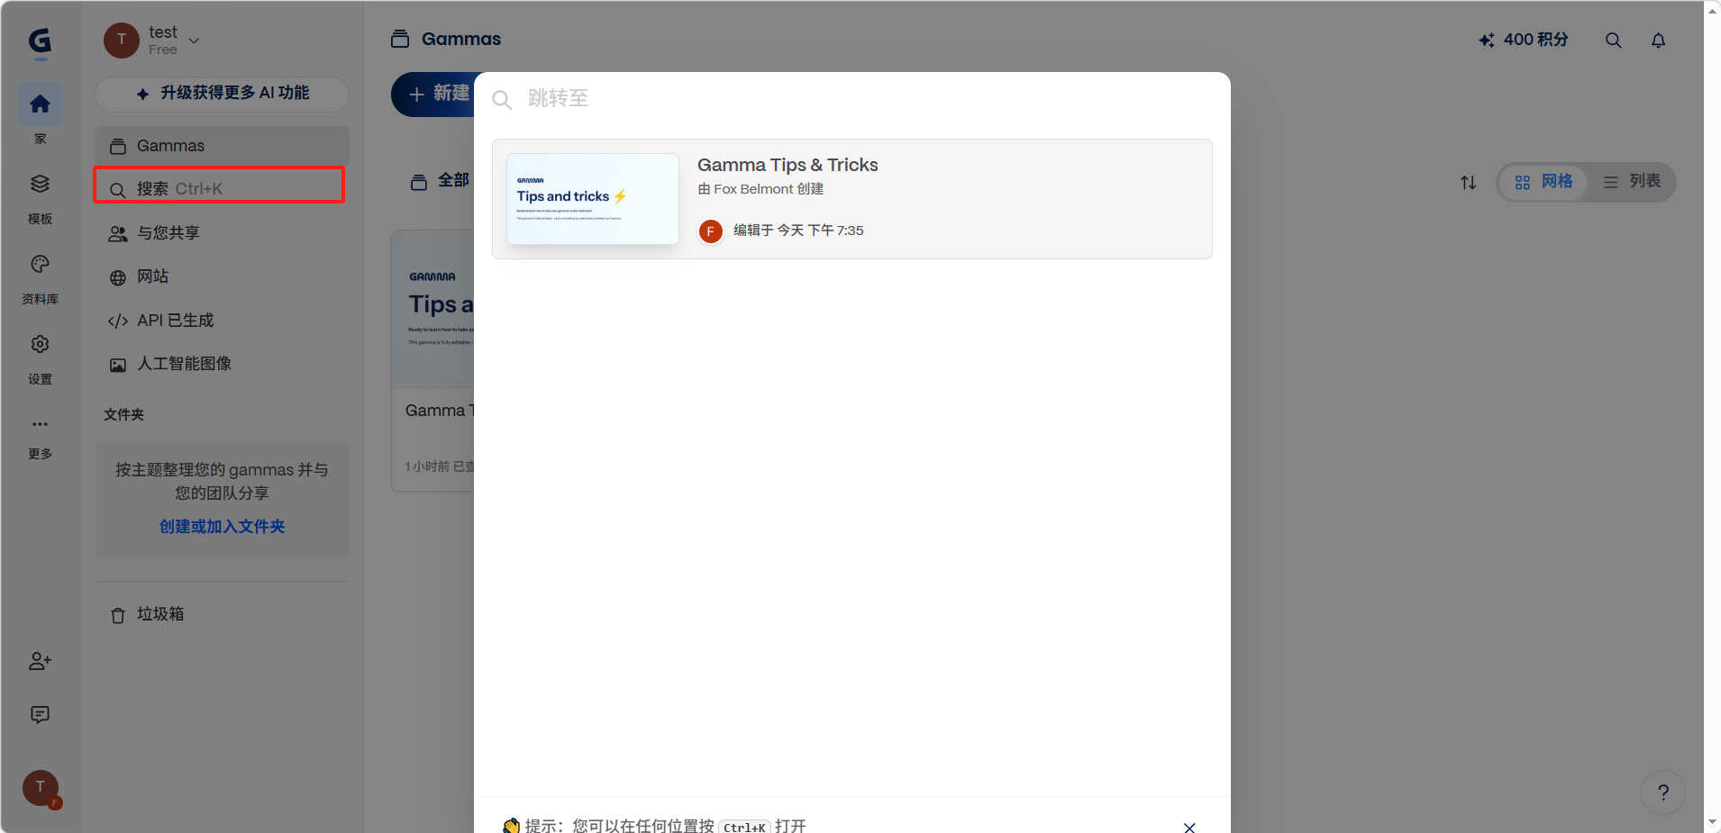Open the feedback chat icon
Screen dimensions: 1721x833
(x=40, y=715)
